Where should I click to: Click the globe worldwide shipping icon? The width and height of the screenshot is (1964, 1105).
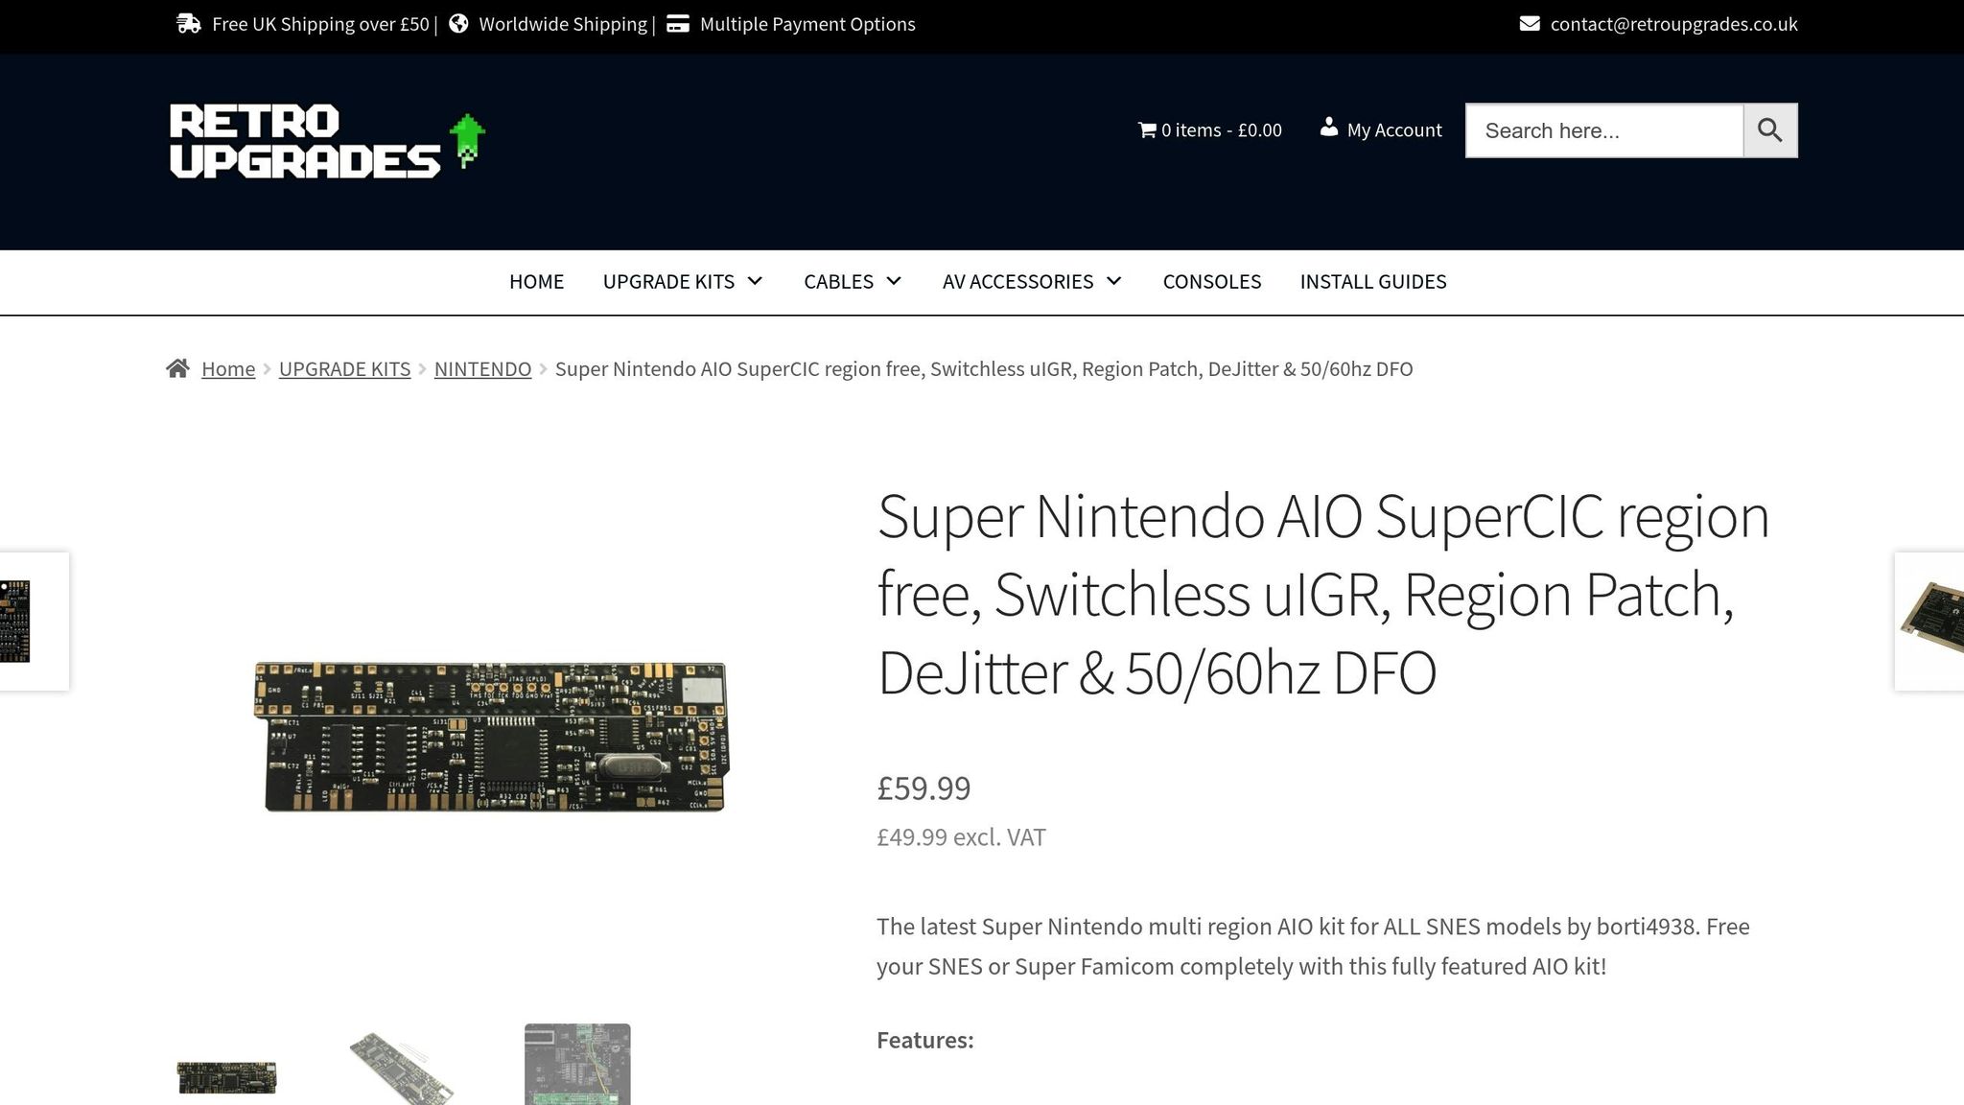[459, 24]
